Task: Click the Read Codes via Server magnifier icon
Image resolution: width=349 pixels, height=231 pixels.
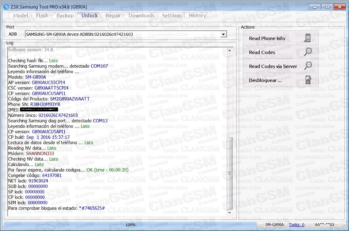Action: 308,66
